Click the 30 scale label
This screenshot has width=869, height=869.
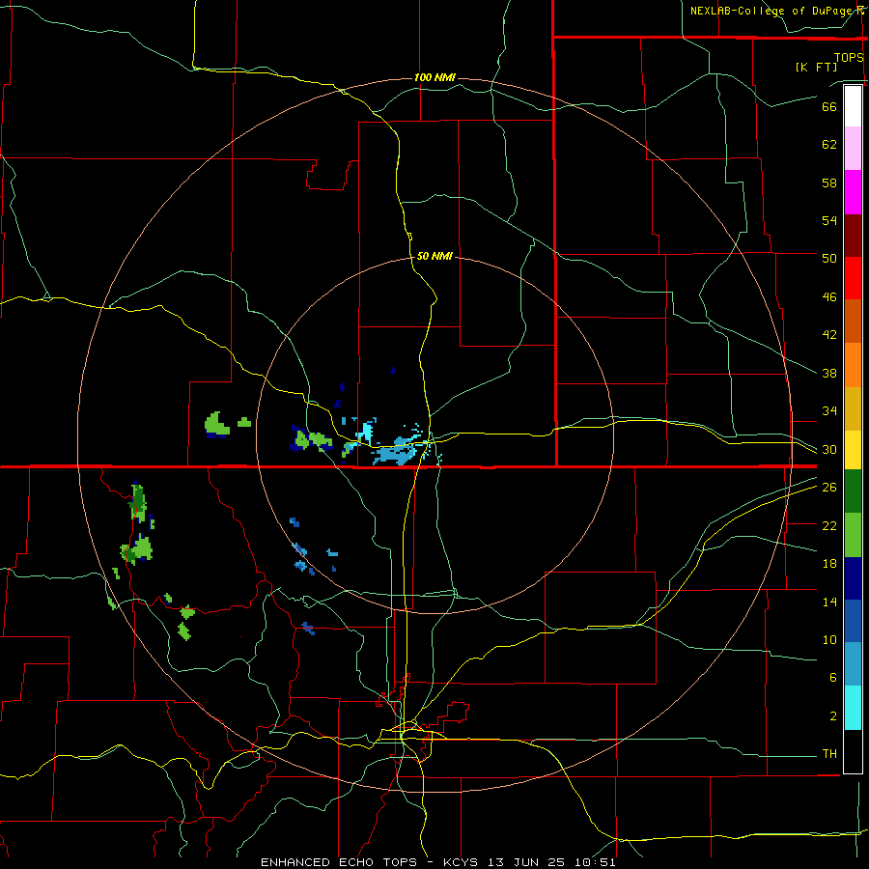click(829, 449)
